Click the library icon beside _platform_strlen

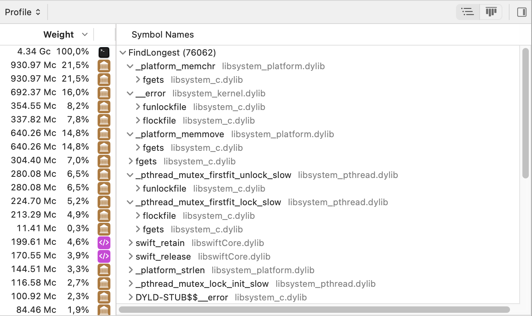(104, 270)
